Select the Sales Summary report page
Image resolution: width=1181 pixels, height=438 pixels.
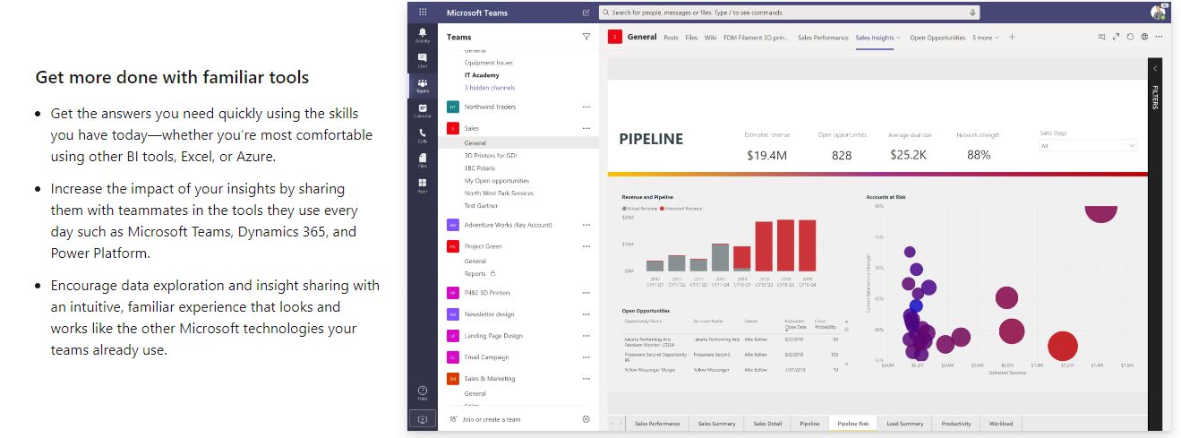(716, 424)
